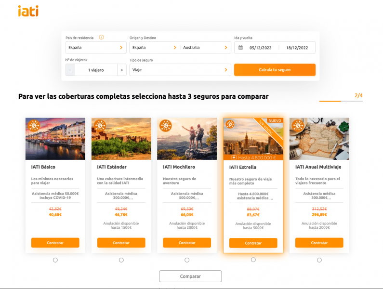Viewport: 383px width, 289px height.
Task: Click the 2/4 step indicator text
Action: [x=358, y=95]
